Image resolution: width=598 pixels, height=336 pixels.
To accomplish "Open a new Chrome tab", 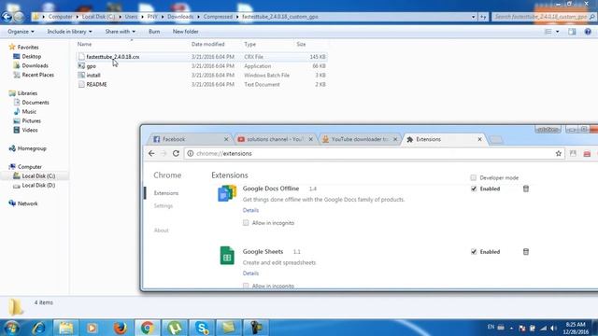I will (496, 140).
